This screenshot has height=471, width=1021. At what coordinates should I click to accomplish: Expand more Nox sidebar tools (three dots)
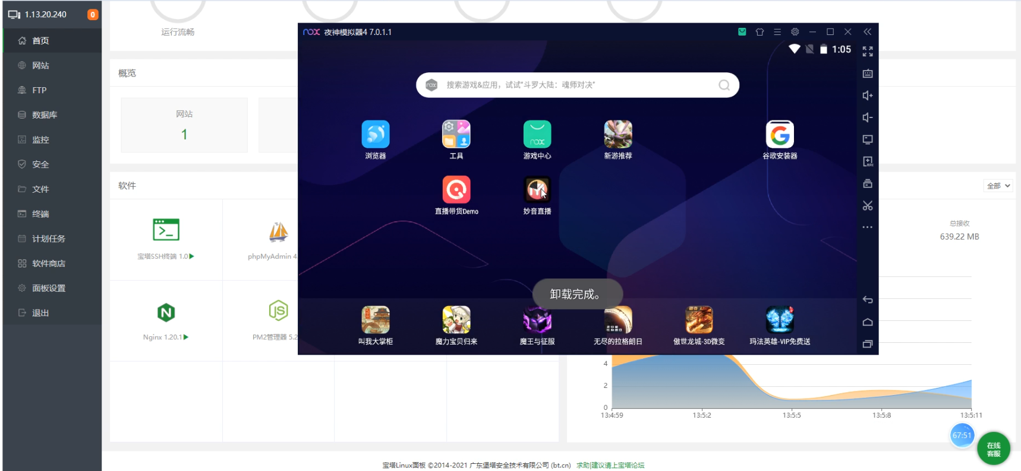(868, 227)
